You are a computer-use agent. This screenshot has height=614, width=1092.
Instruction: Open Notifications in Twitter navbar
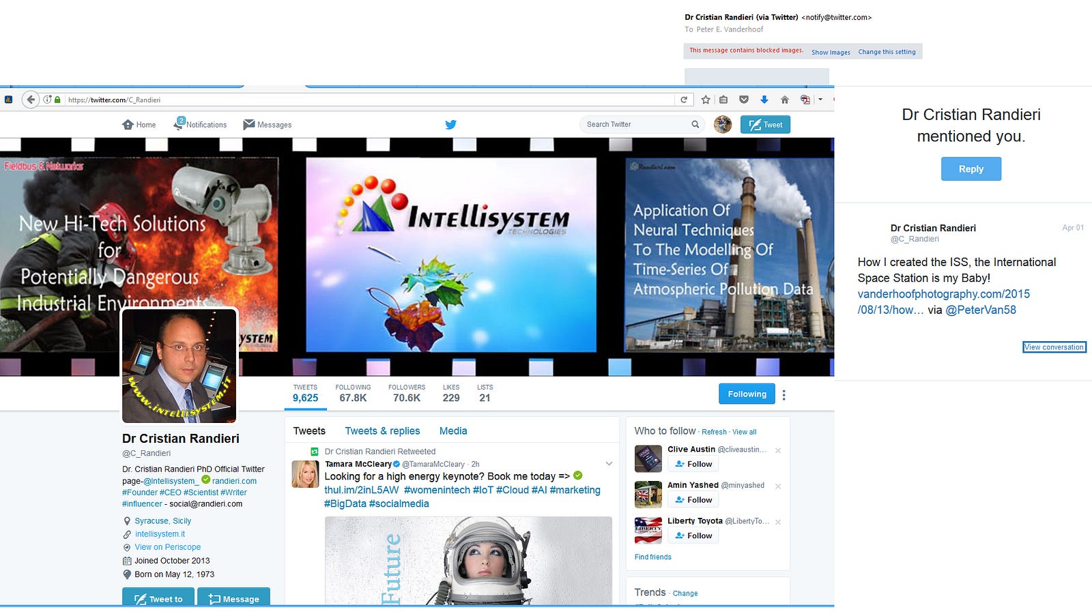click(x=200, y=124)
